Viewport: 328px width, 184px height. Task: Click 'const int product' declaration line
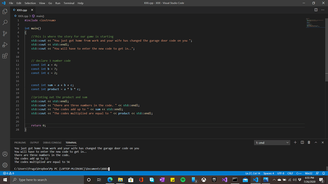56,89
